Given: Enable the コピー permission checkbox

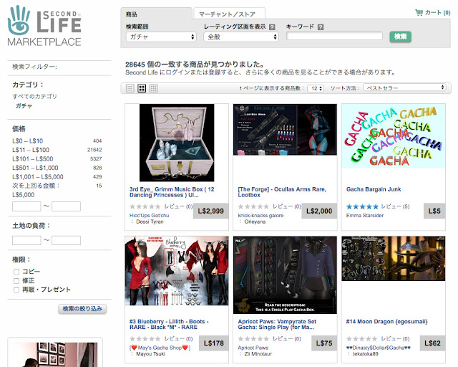Looking at the screenshot, I should tap(16, 272).
